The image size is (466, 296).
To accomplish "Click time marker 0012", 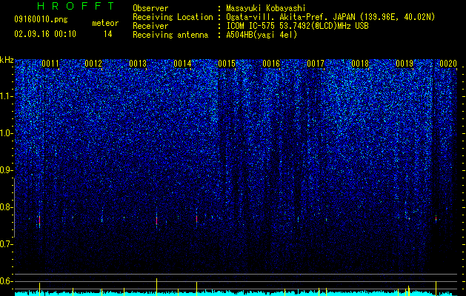I will tap(93, 64).
